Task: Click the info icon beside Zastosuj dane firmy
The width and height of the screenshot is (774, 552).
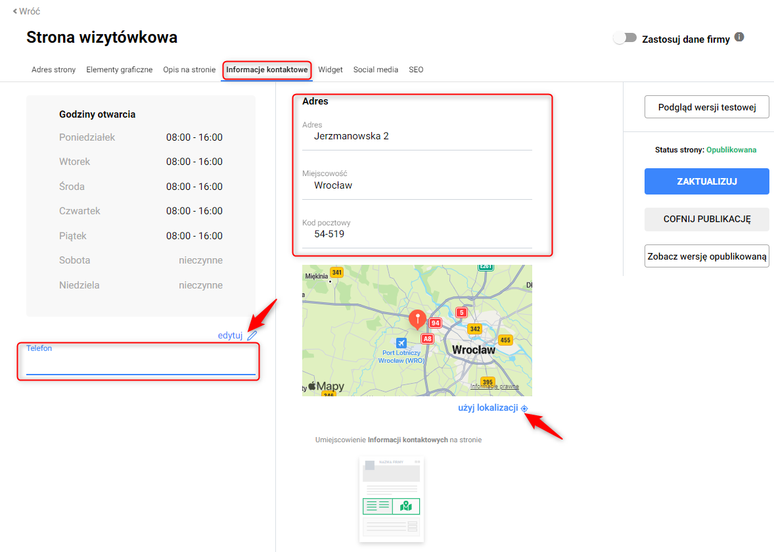Action: (739, 37)
